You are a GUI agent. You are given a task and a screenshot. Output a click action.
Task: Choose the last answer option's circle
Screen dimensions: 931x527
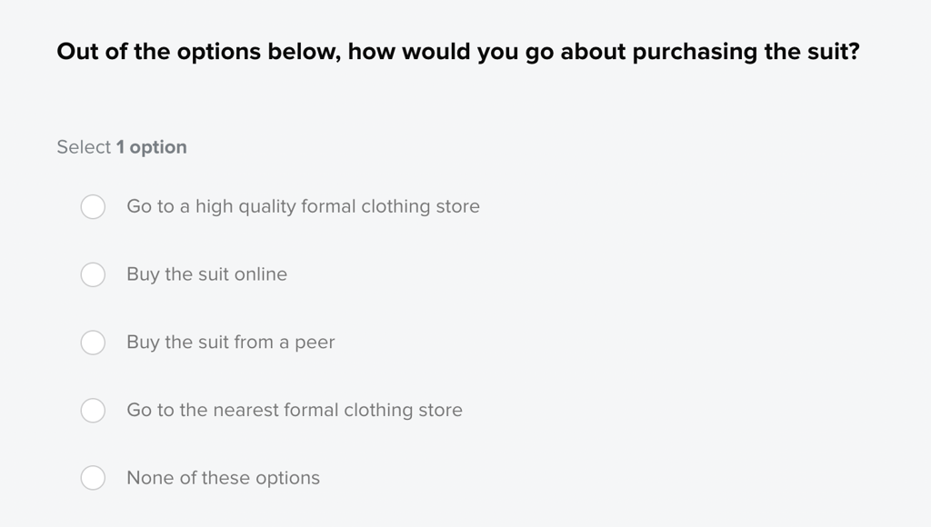pos(94,478)
